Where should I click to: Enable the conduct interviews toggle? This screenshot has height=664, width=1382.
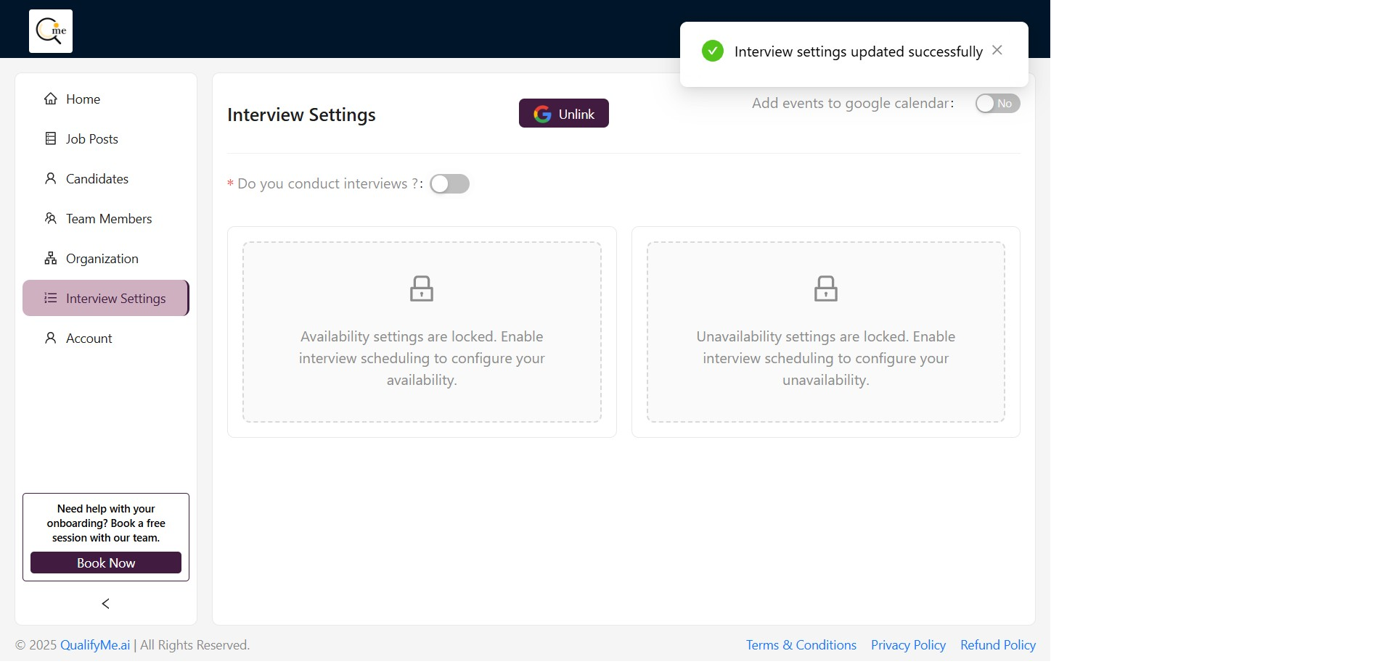(x=449, y=184)
